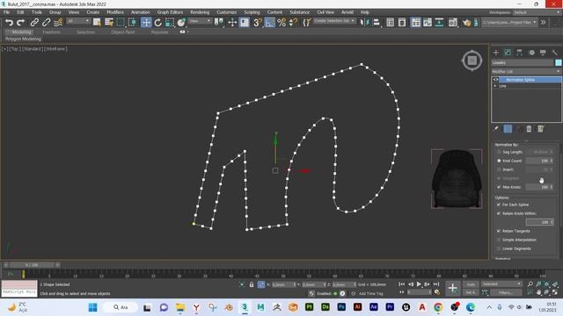Open Select by Name icon
This screenshot has width=563, height=316.
point(109,23)
